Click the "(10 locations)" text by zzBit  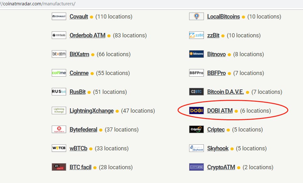pos(244,35)
